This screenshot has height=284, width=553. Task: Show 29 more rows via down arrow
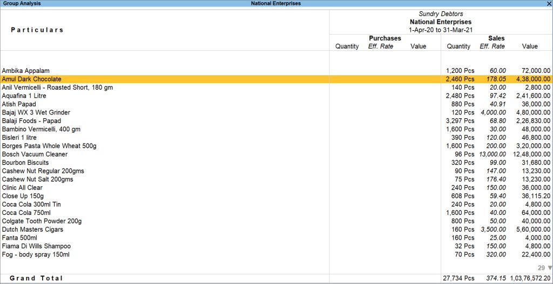click(x=545, y=268)
